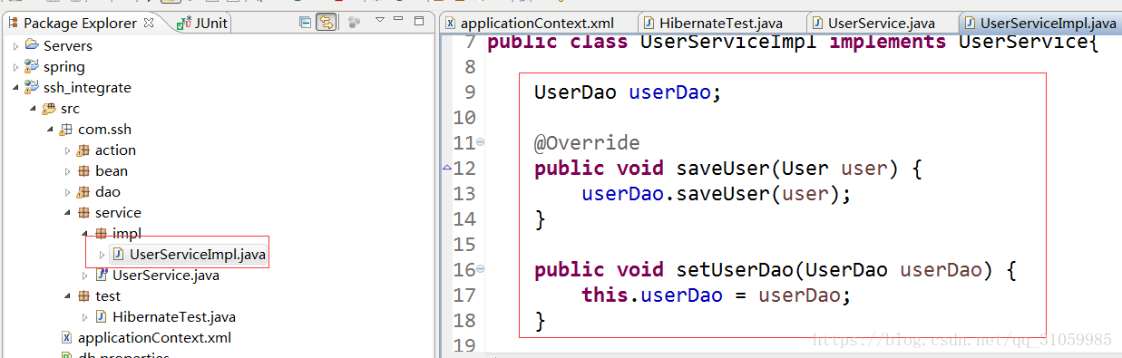Expand the spring project node
The height and width of the screenshot is (358, 1122).
(15, 67)
